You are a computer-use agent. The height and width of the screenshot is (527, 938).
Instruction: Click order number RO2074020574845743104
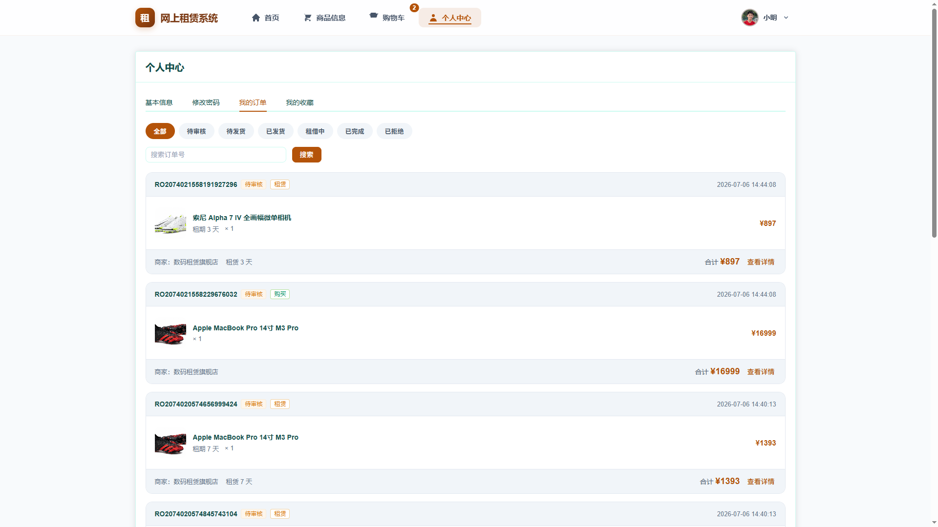pos(196,514)
